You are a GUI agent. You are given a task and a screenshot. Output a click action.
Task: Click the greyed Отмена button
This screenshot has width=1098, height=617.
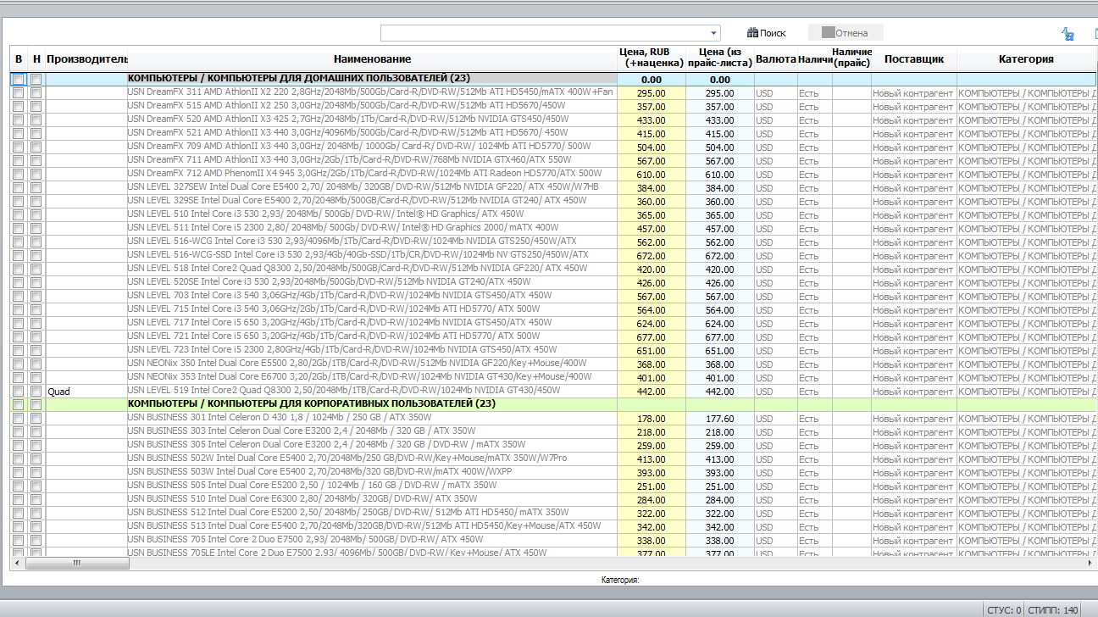tap(846, 33)
